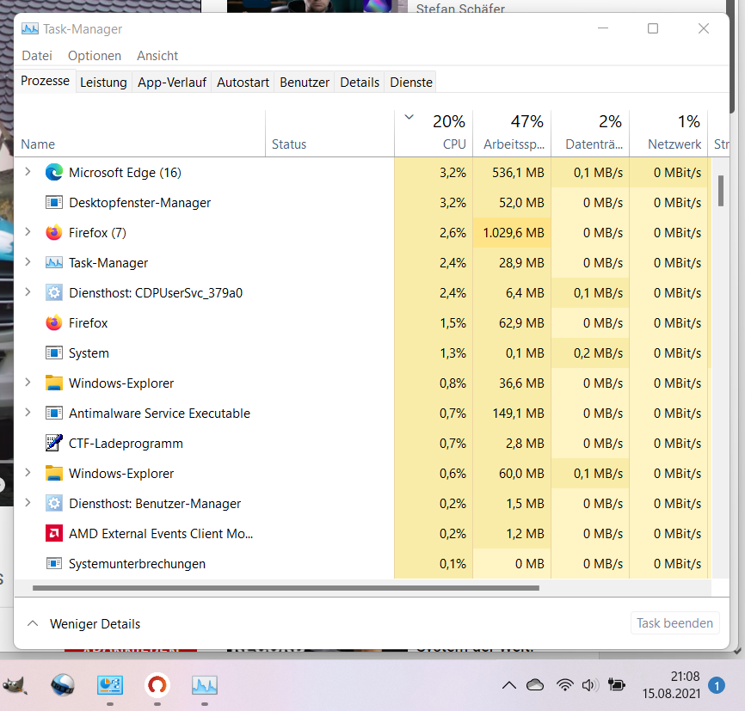Viewport: 745px width, 711px height.
Task: Open the battery power tray icon
Action: [x=617, y=685]
